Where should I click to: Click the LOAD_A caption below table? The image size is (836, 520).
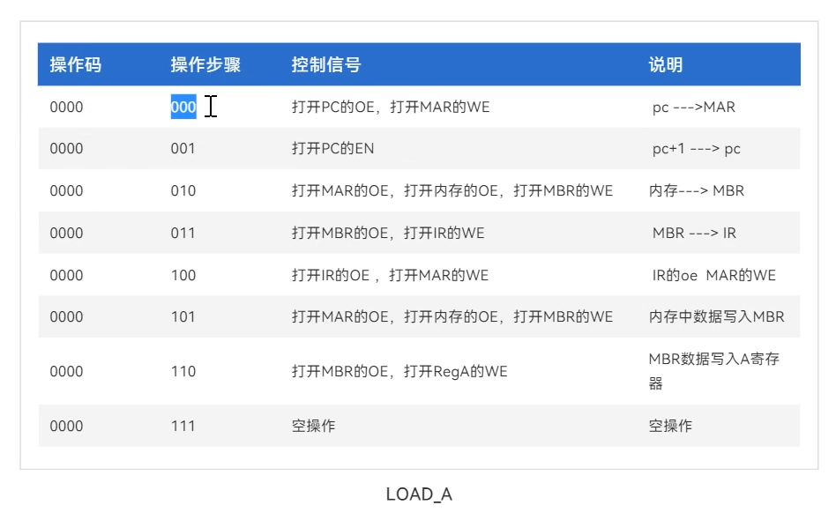click(x=419, y=494)
